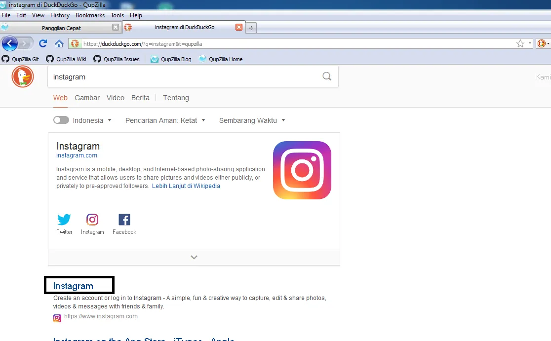The width and height of the screenshot is (551, 341).
Task: Click the https://www.instagram.com result URL
Action: coord(101,316)
